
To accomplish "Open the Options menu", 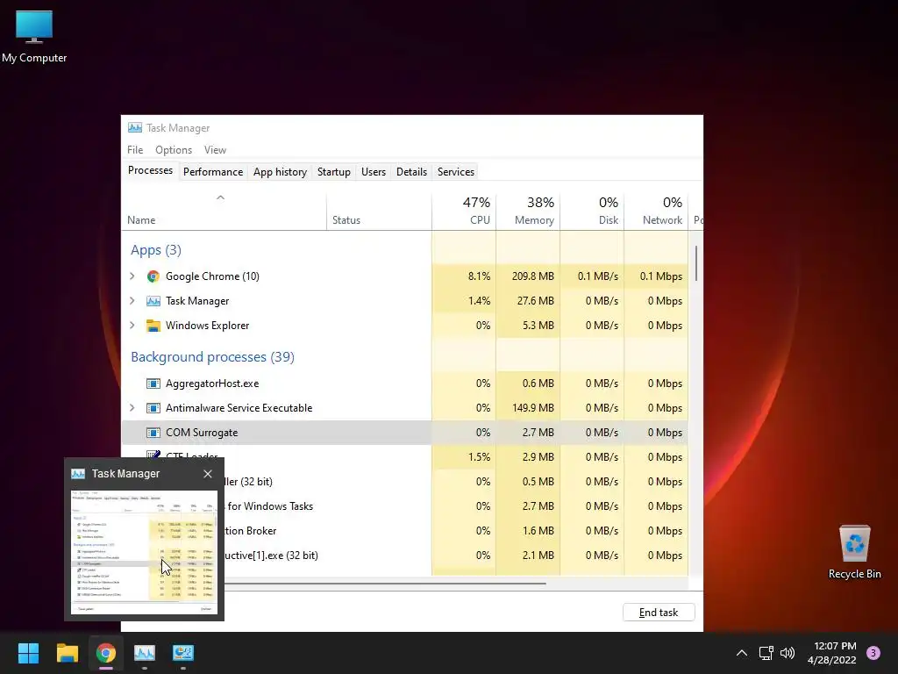I will pos(174,149).
